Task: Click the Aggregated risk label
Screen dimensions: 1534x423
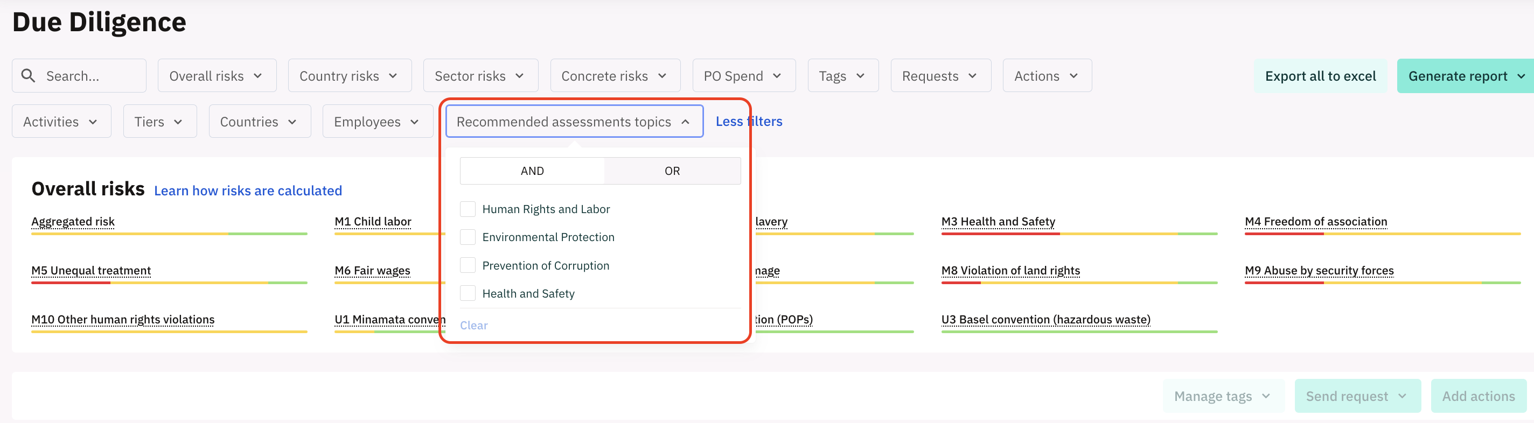Action: [x=73, y=221]
